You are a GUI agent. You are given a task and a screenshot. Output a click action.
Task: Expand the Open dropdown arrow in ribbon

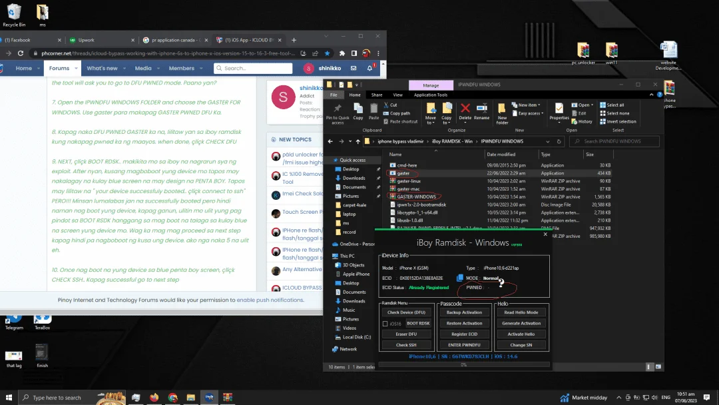pos(592,105)
